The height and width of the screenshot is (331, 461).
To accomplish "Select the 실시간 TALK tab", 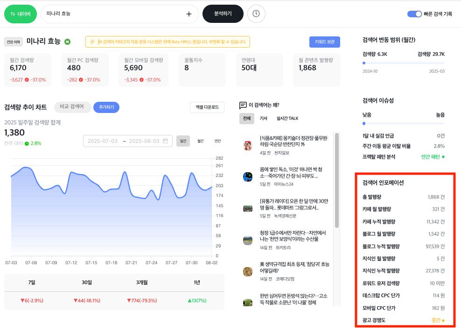I will coord(287,118).
